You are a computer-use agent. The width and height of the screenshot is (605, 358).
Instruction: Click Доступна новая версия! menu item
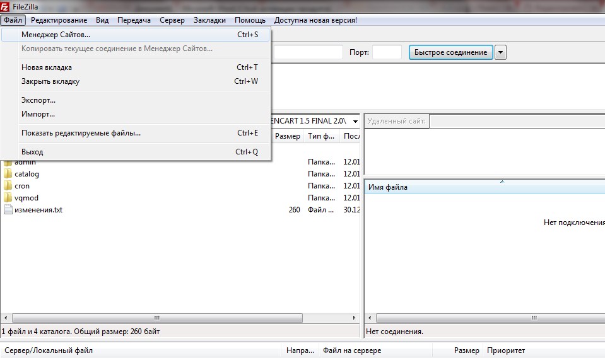[x=315, y=20]
